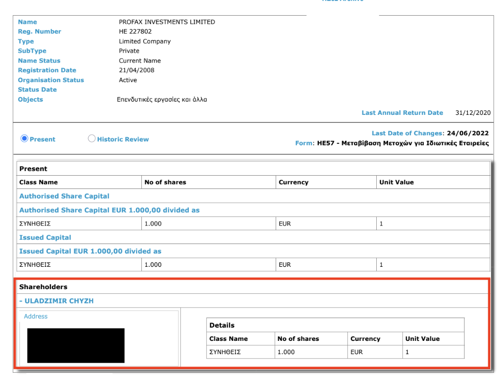
Task: Click Currency column header in Present table
Action: point(293,182)
